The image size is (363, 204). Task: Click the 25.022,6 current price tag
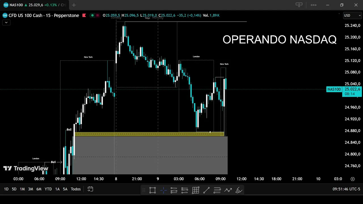pos(352,89)
